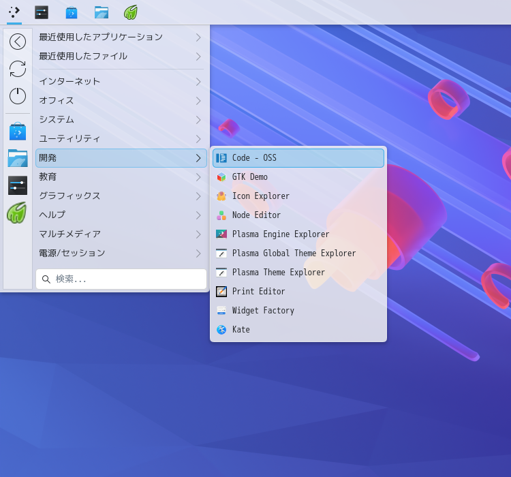Click the back arrow in menu sidebar
The width and height of the screenshot is (511, 477).
tap(18, 42)
